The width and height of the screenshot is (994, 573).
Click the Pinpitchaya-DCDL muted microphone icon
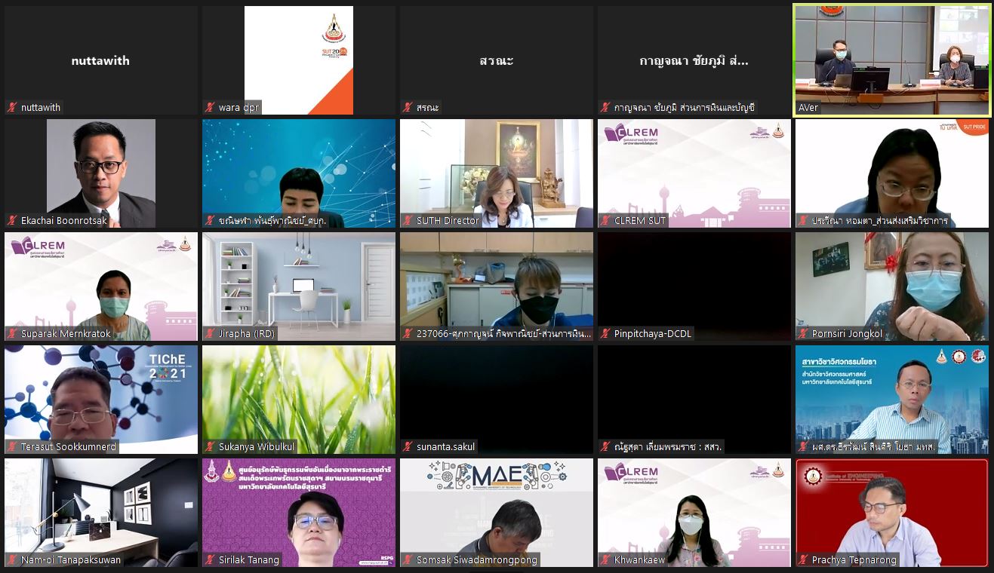pyautogui.click(x=605, y=333)
